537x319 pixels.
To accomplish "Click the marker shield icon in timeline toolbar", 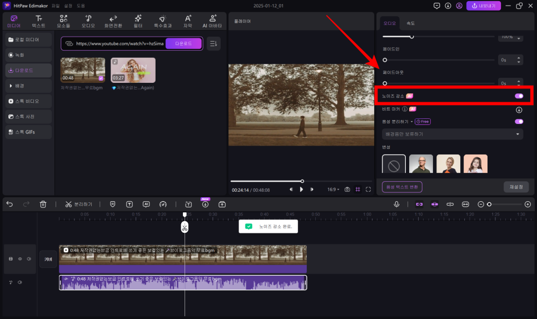I will pos(113,205).
